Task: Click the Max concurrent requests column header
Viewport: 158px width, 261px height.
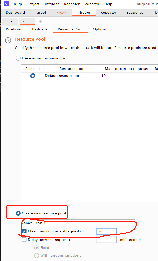Action: 126,69
